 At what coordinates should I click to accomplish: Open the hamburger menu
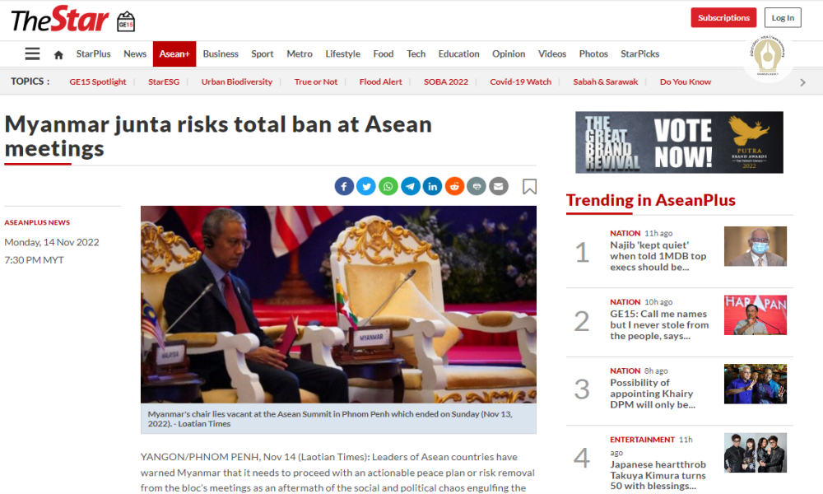[33, 54]
